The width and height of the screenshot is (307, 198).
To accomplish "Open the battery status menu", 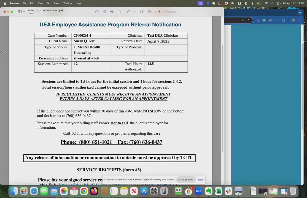I will point(259,3).
